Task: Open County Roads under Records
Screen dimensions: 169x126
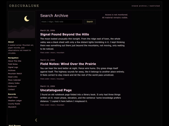Action: point(14,104)
